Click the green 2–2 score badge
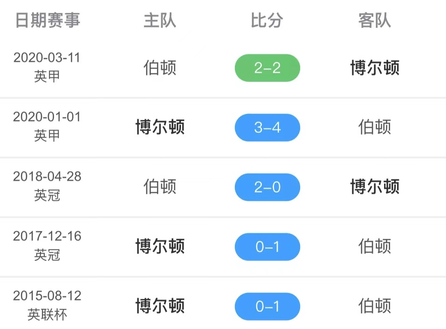Image resolution: width=446 pixels, height=329 pixels. coord(268,68)
